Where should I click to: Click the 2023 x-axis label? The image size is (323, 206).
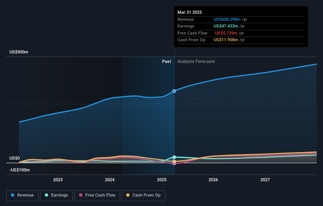[58, 180]
